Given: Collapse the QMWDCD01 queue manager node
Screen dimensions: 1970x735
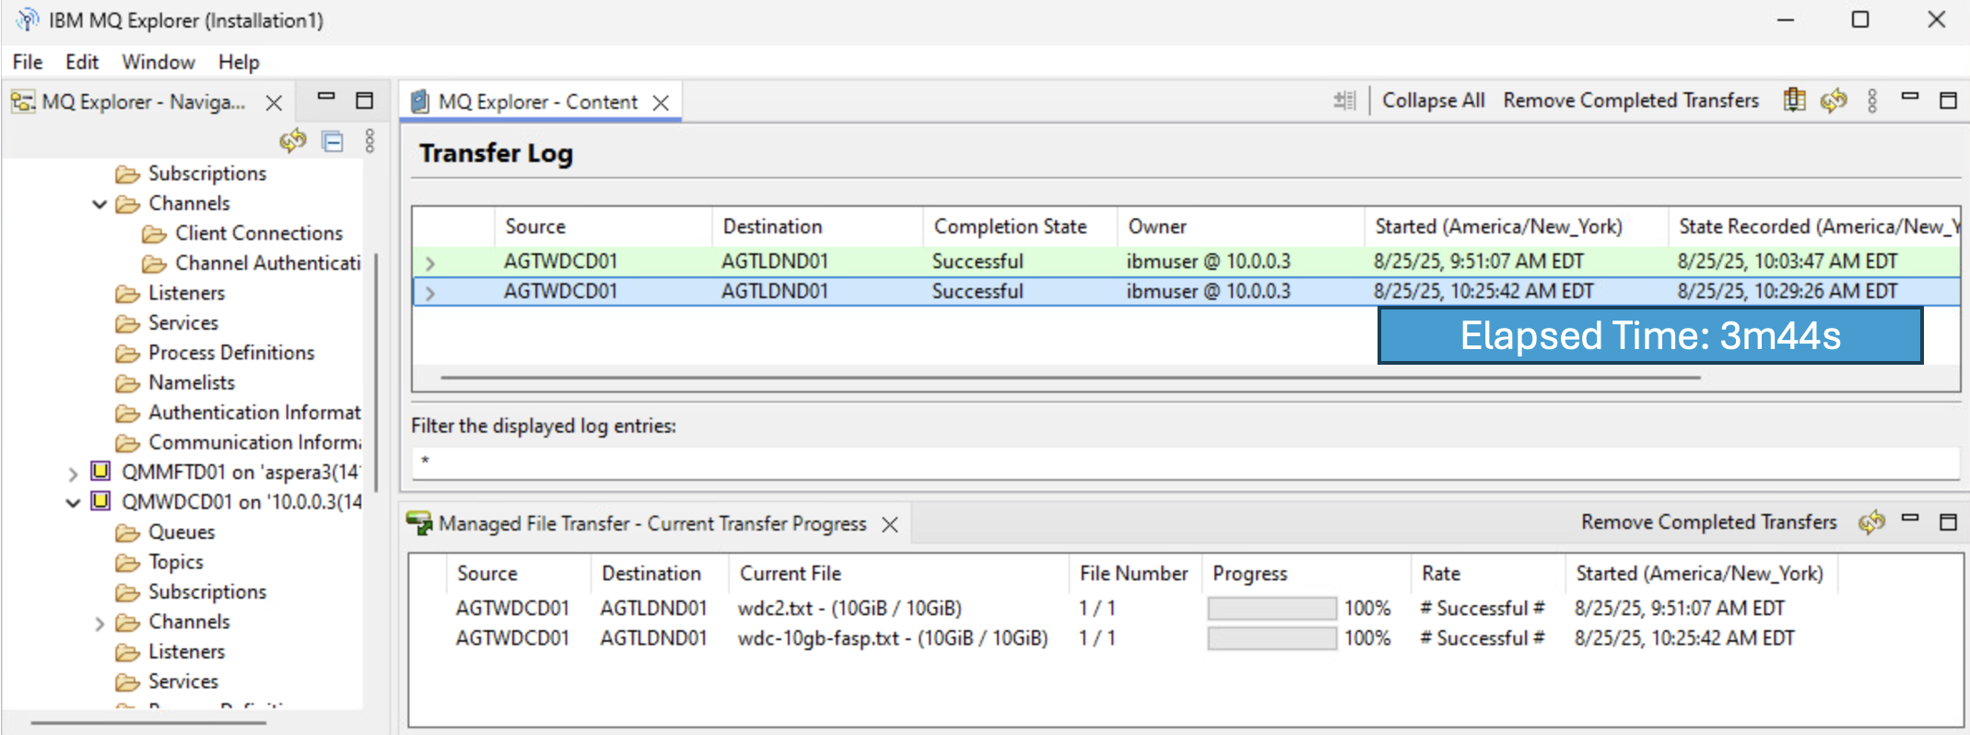Looking at the screenshot, I should (73, 503).
